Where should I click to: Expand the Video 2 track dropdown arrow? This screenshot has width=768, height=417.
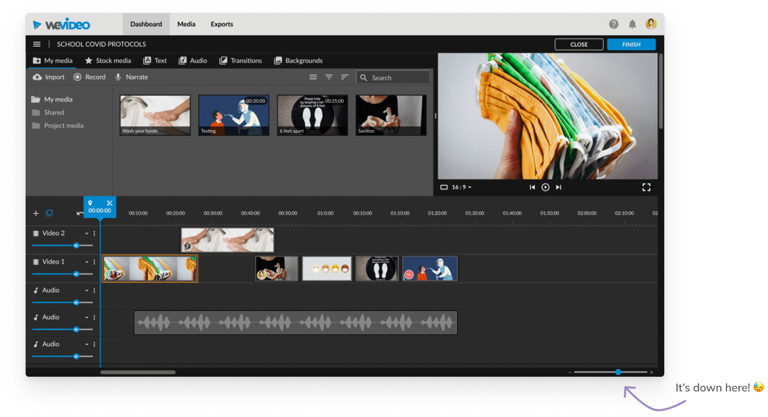pyautogui.click(x=87, y=234)
